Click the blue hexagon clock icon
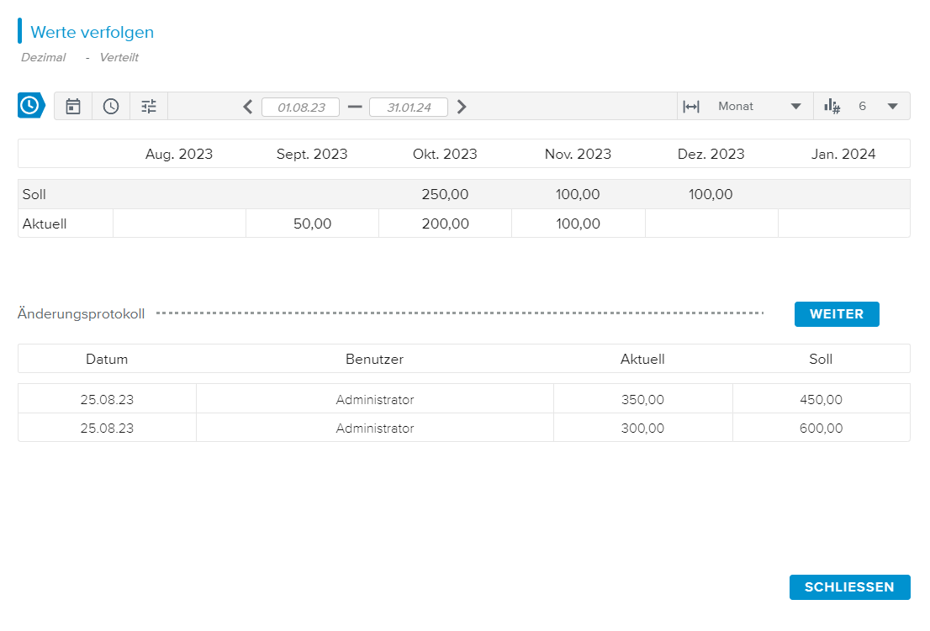 coord(30,106)
